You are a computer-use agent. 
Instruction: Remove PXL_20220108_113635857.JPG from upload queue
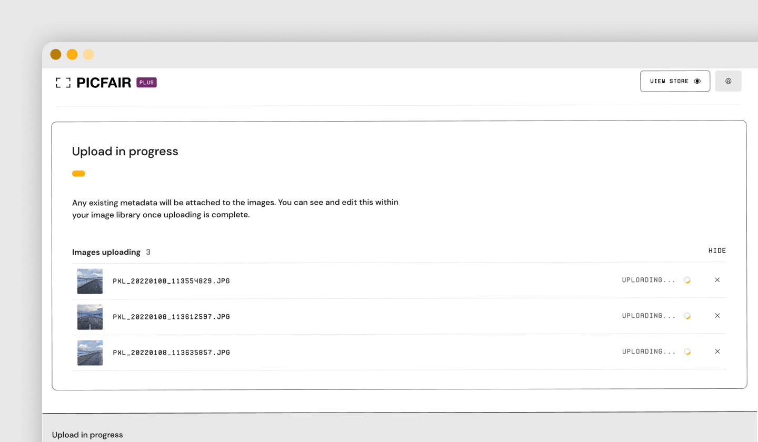click(717, 351)
